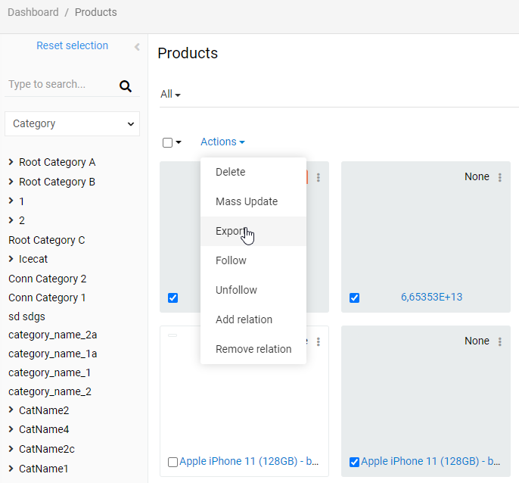Viewport: 519px width, 483px height.
Task: Expand the CatName2 category
Action: tap(11, 410)
